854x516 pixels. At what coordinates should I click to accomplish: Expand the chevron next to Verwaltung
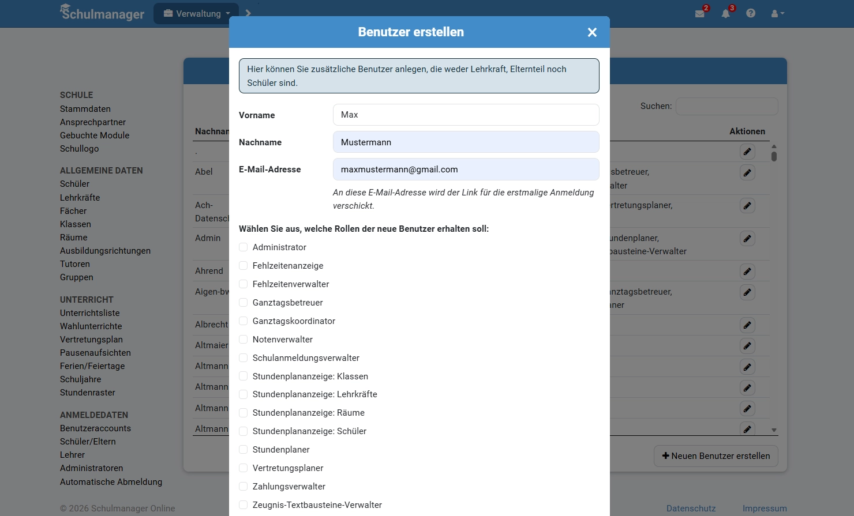248,13
